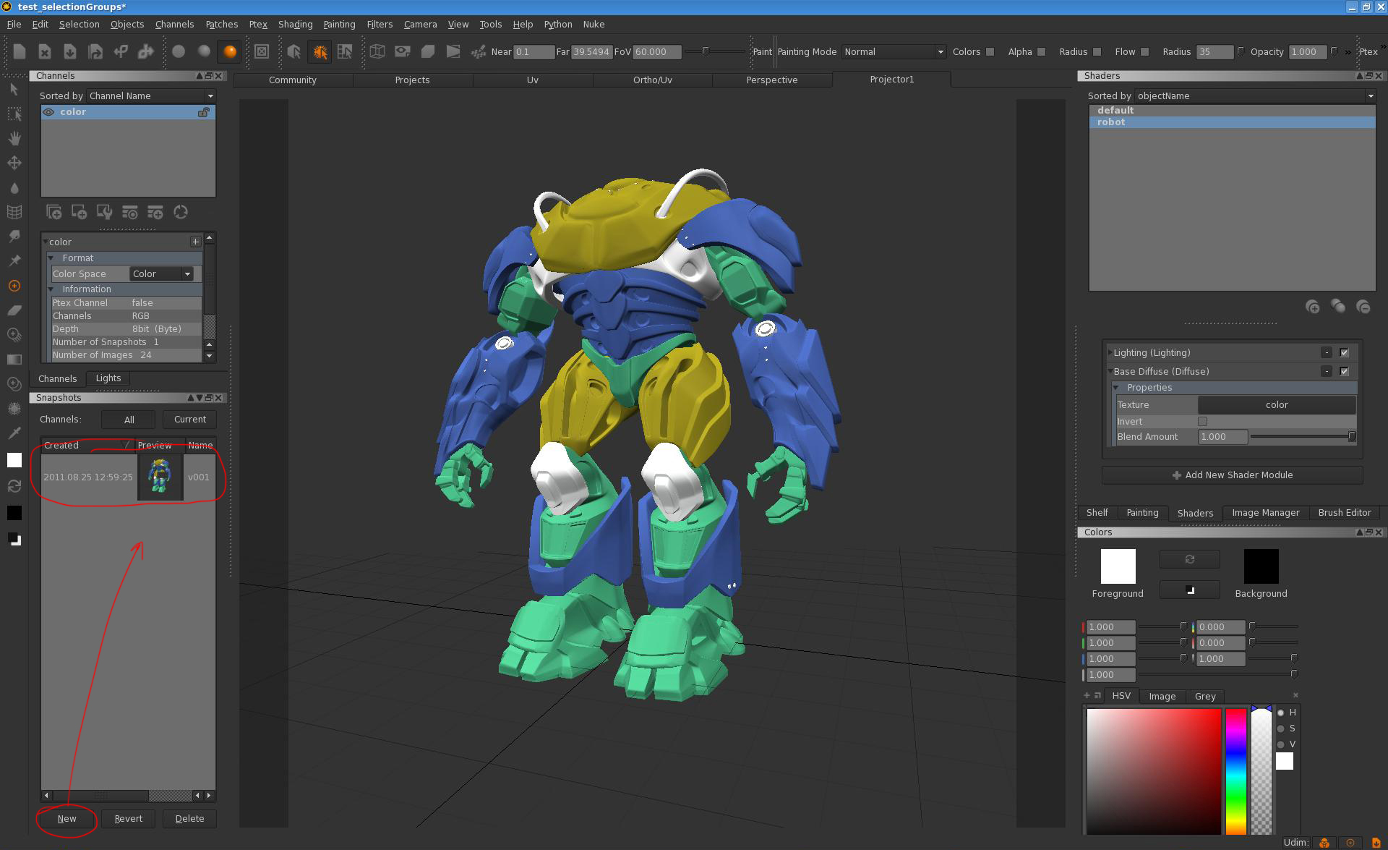This screenshot has height=850, width=1388.
Task: Open the Filters menu
Action: (380, 24)
